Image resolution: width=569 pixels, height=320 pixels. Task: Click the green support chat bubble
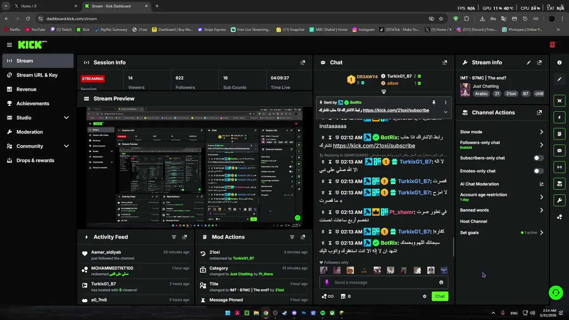(x=556, y=292)
